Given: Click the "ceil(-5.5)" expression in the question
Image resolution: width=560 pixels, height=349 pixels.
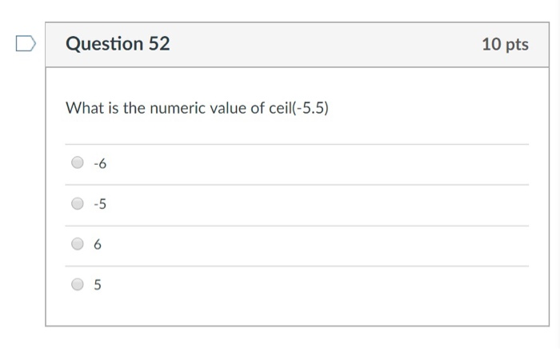Looking at the screenshot, I should coord(298,107).
